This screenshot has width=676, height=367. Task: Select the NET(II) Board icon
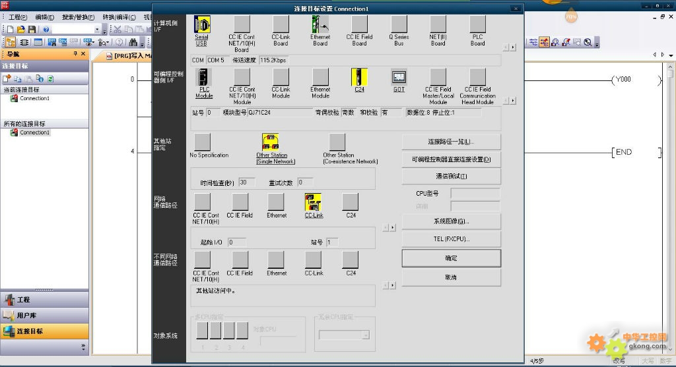[x=438, y=24]
